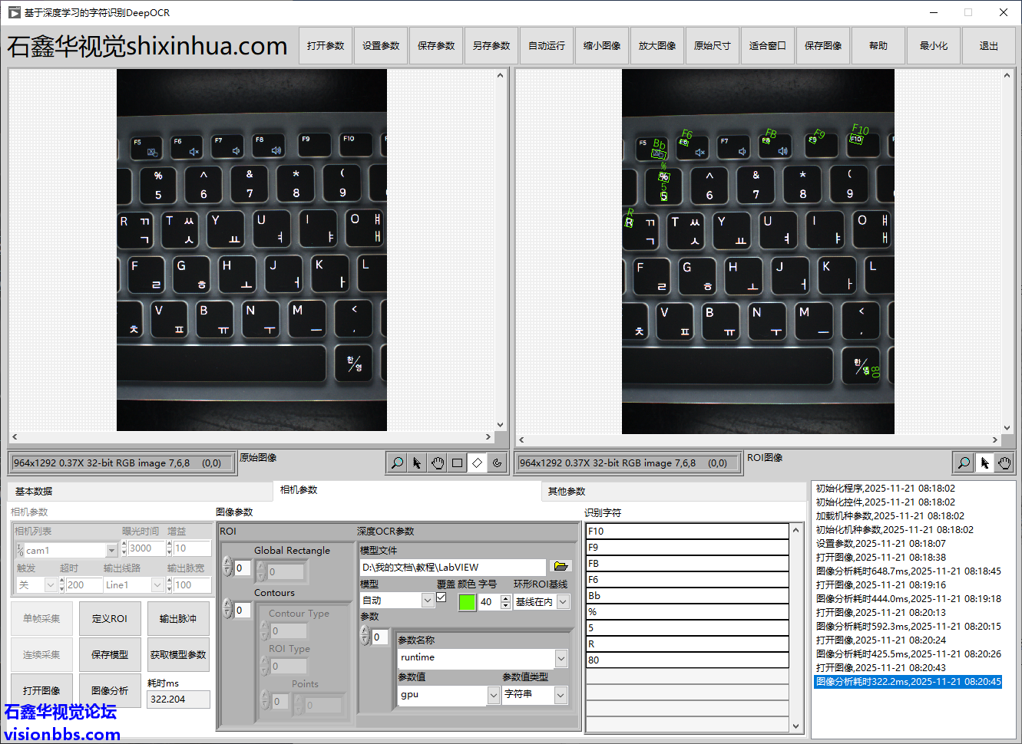Expand the 环形ROI基线 dropdown showing 基线在内
The width and height of the screenshot is (1022, 744).
tap(563, 602)
